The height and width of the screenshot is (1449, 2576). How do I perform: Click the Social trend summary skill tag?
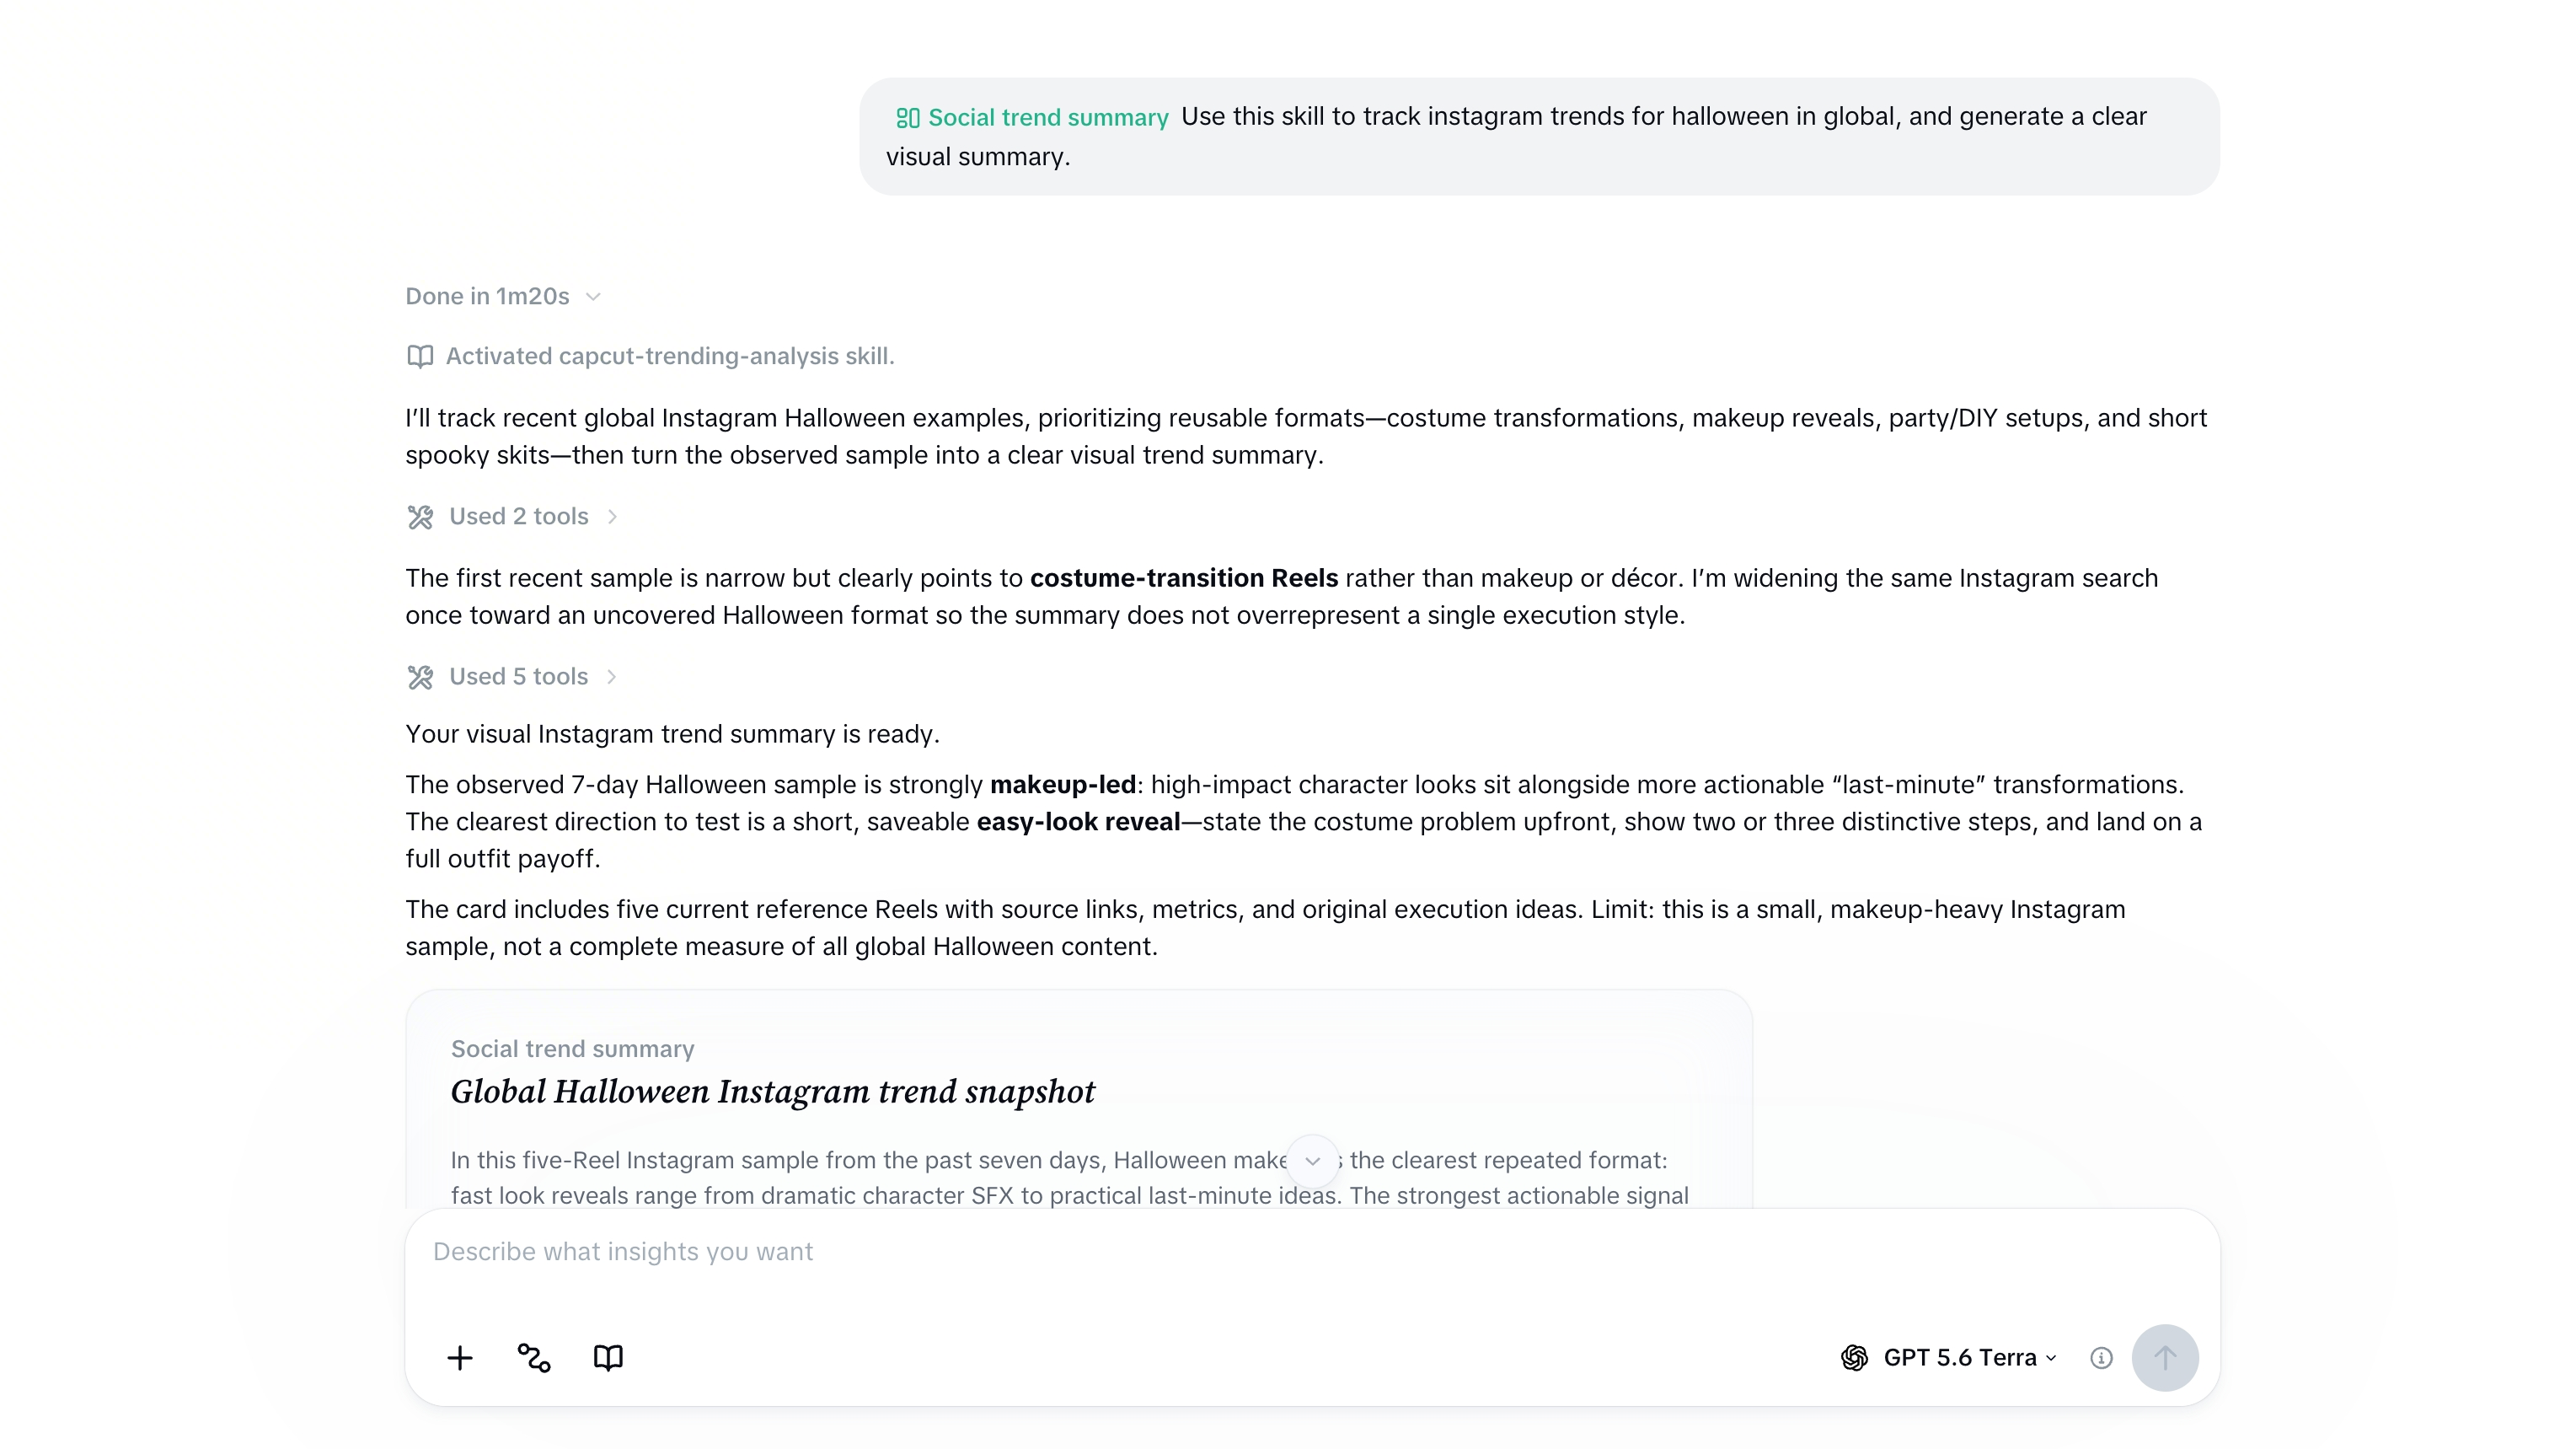click(x=1032, y=118)
